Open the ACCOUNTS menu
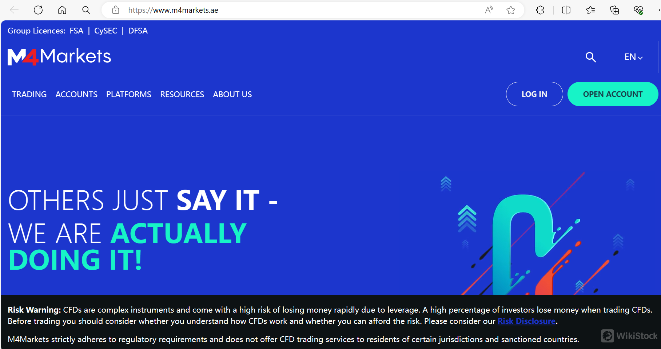 (76, 94)
